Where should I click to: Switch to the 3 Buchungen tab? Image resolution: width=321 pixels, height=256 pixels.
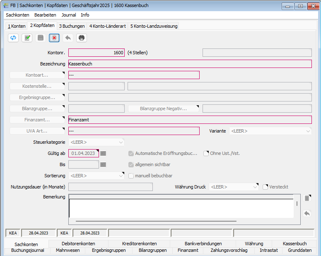(x=72, y=26)
